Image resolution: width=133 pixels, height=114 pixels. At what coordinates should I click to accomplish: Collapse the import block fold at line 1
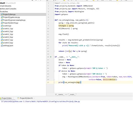coord(54,3)
